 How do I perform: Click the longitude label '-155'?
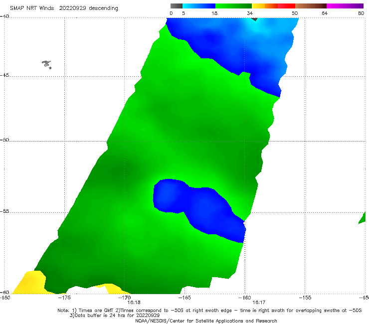[x=305, y=298]
